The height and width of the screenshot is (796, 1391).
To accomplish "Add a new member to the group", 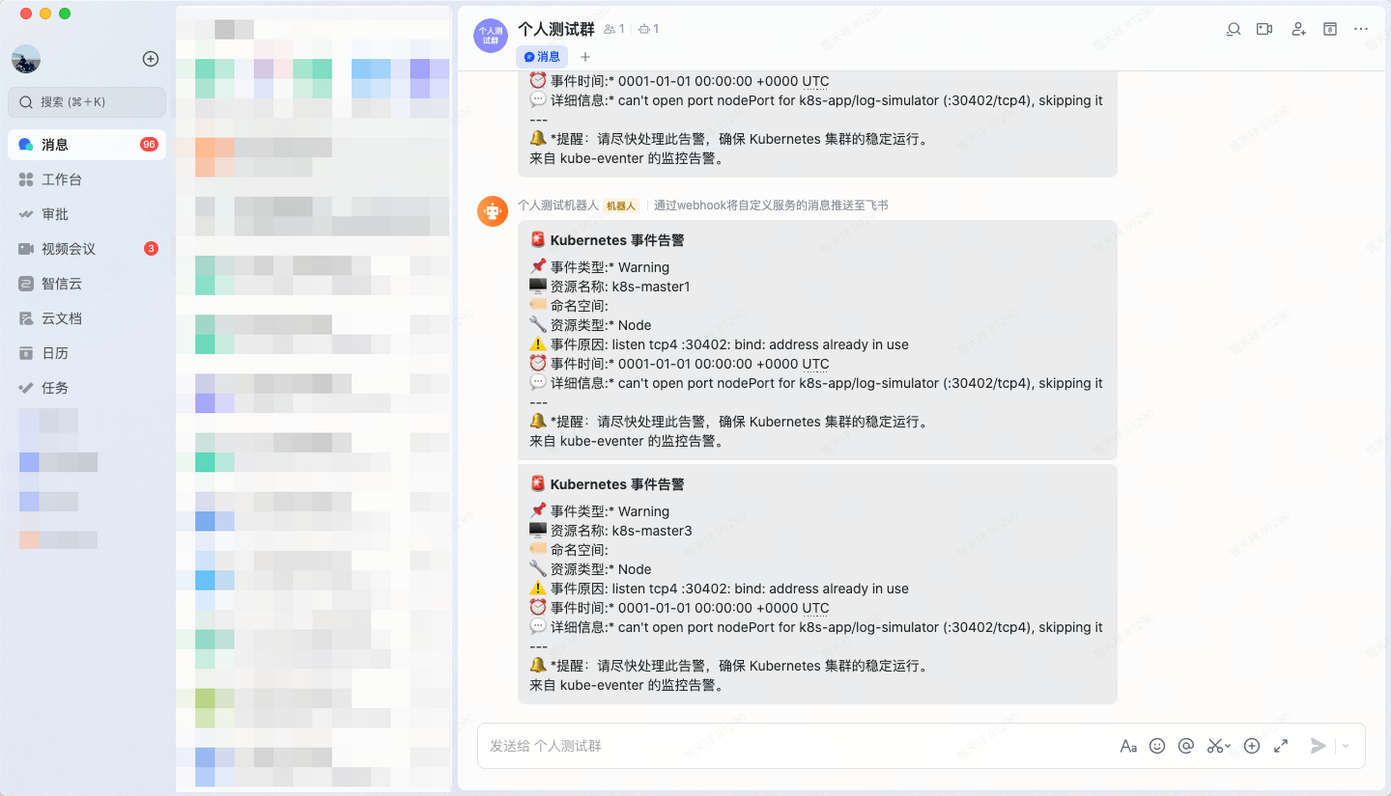I will (1298, 29).
